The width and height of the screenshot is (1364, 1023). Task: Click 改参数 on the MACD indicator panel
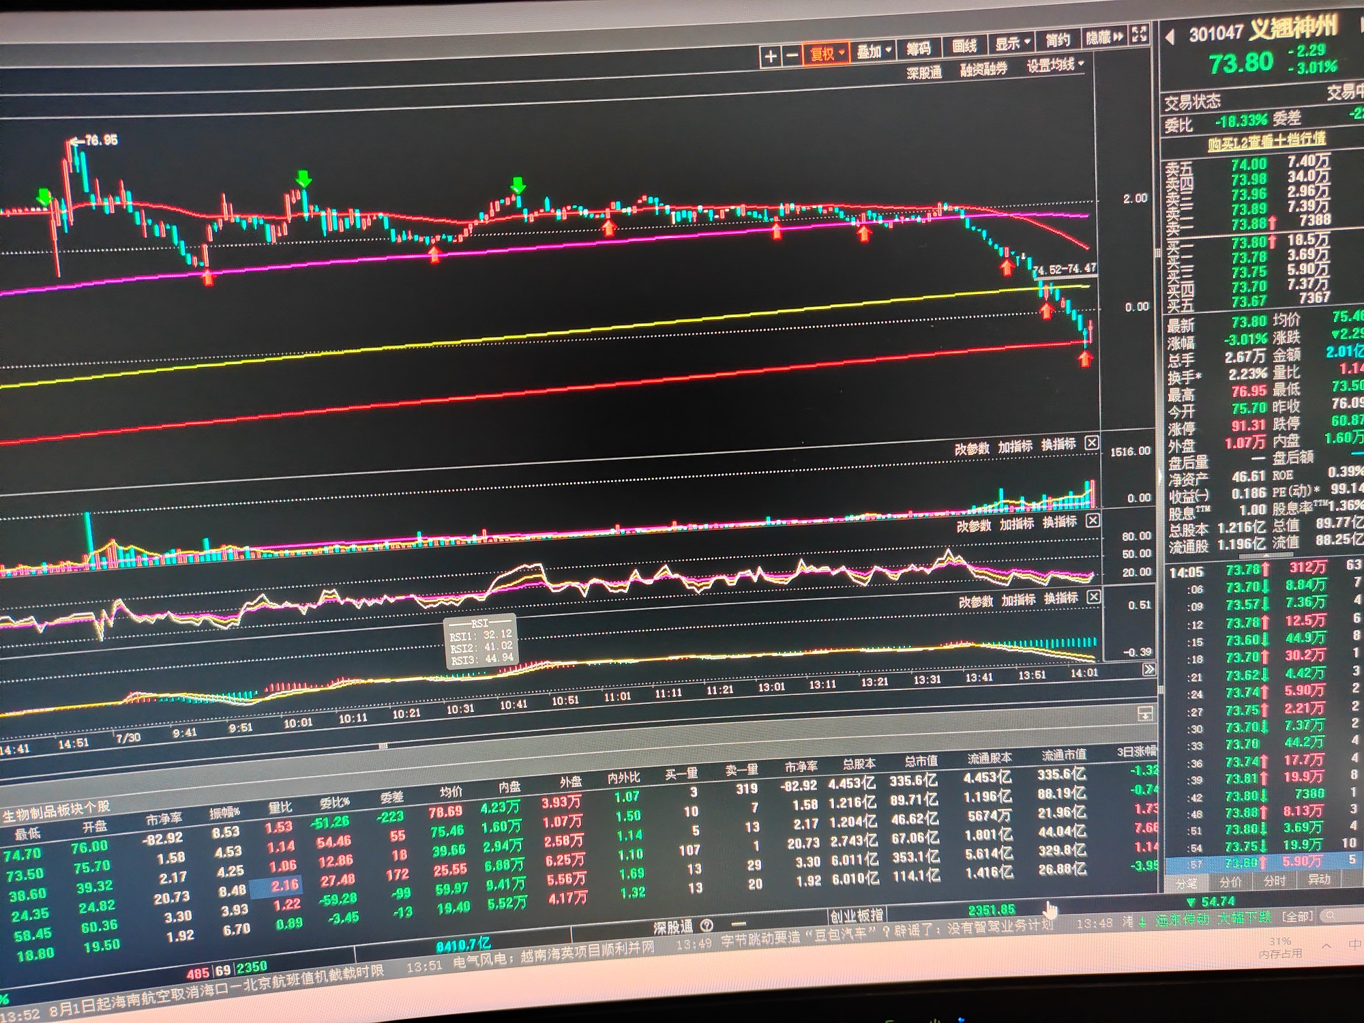(975, 602)
